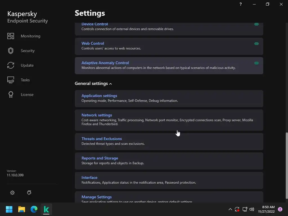Screen dimensions: 288x216
Task: Click the Update refresh arrows icon
Action: [11, 65]
